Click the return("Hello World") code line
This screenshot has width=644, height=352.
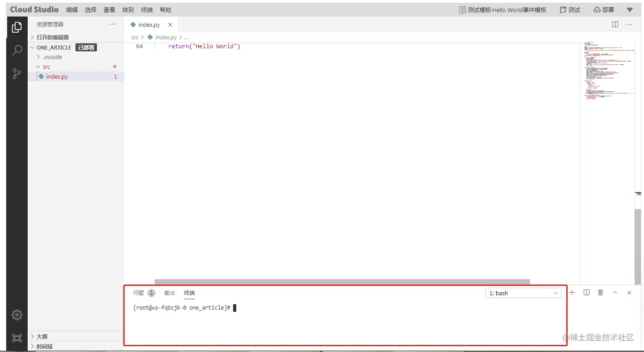[204, 46]
